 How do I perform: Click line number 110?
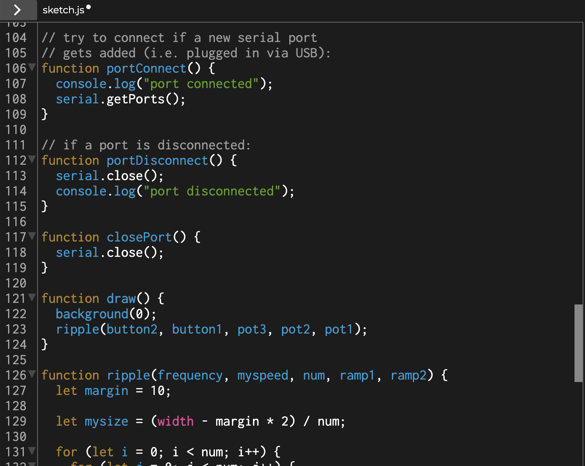pyautogui.click(x=17, y=130)
